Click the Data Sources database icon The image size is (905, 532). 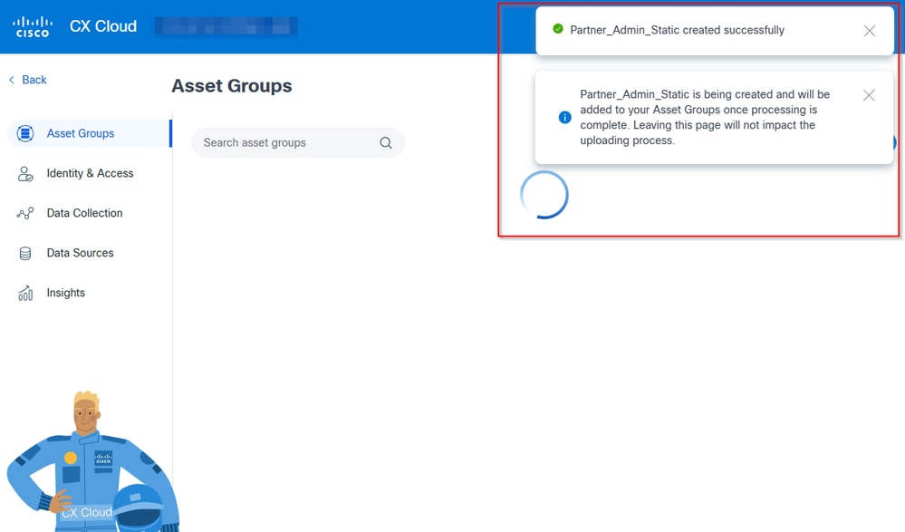(x=24, y=253)
